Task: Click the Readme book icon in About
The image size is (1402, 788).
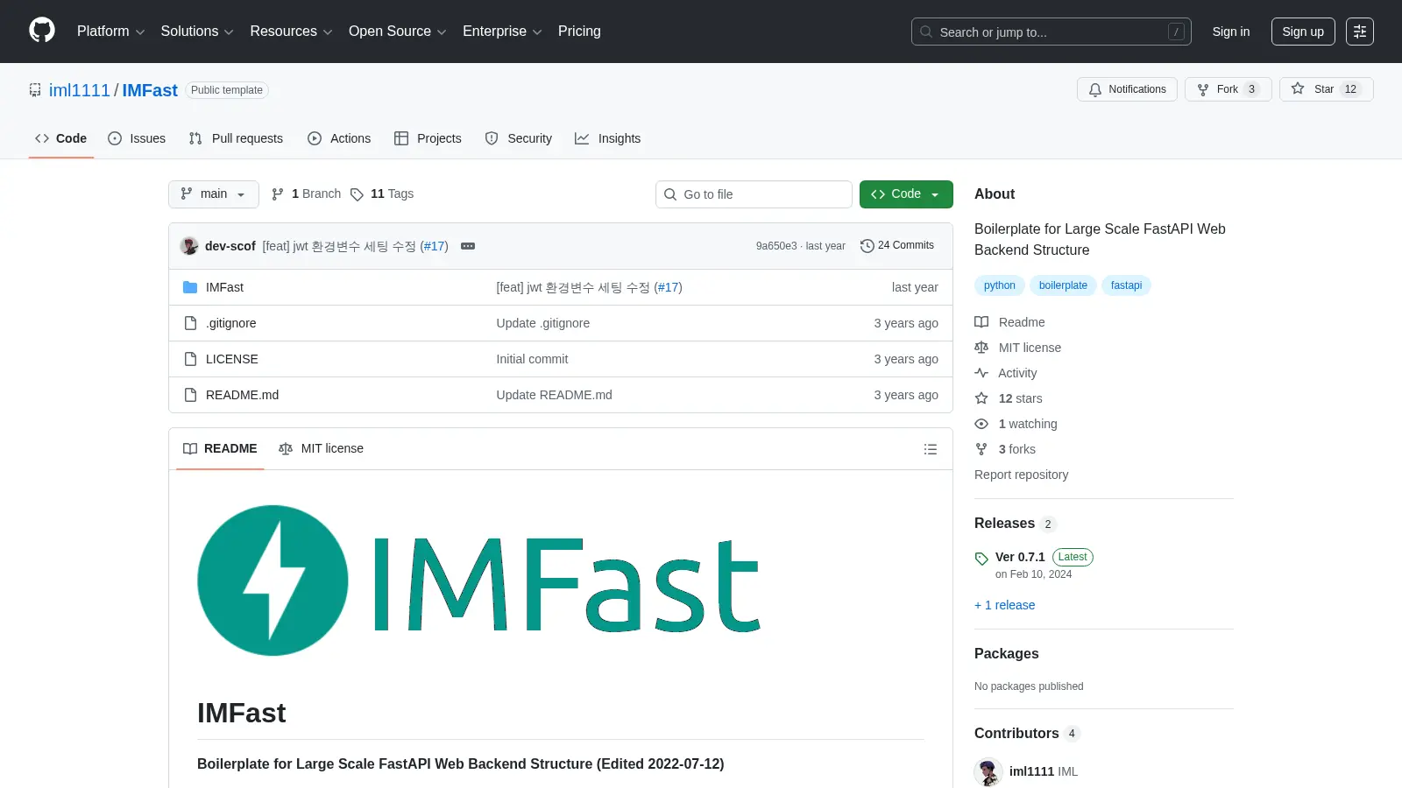Action: [x=981, y=322]
